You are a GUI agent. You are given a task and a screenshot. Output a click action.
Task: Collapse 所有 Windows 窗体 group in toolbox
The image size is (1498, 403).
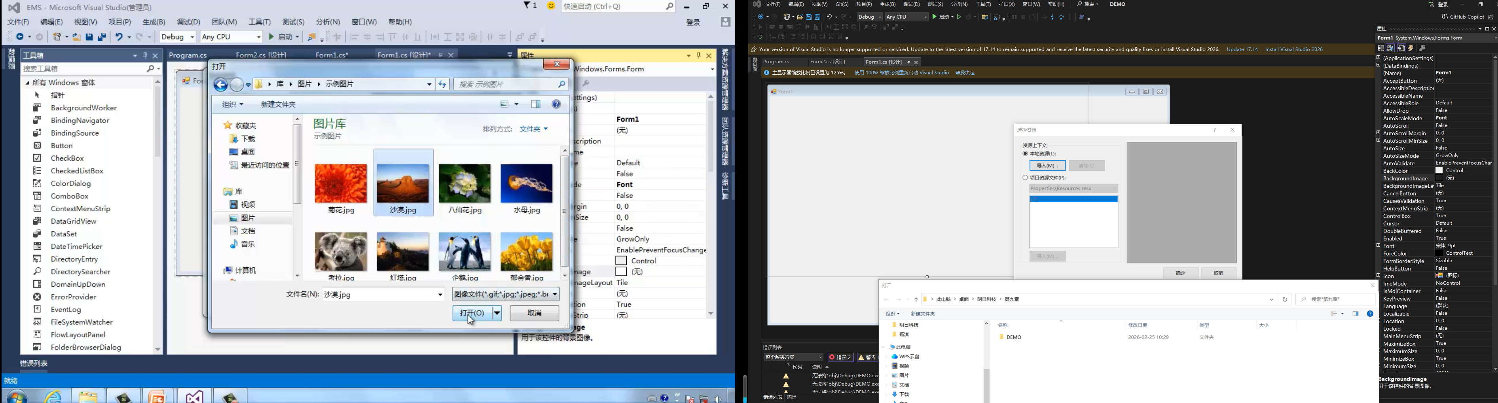point(27,83)
